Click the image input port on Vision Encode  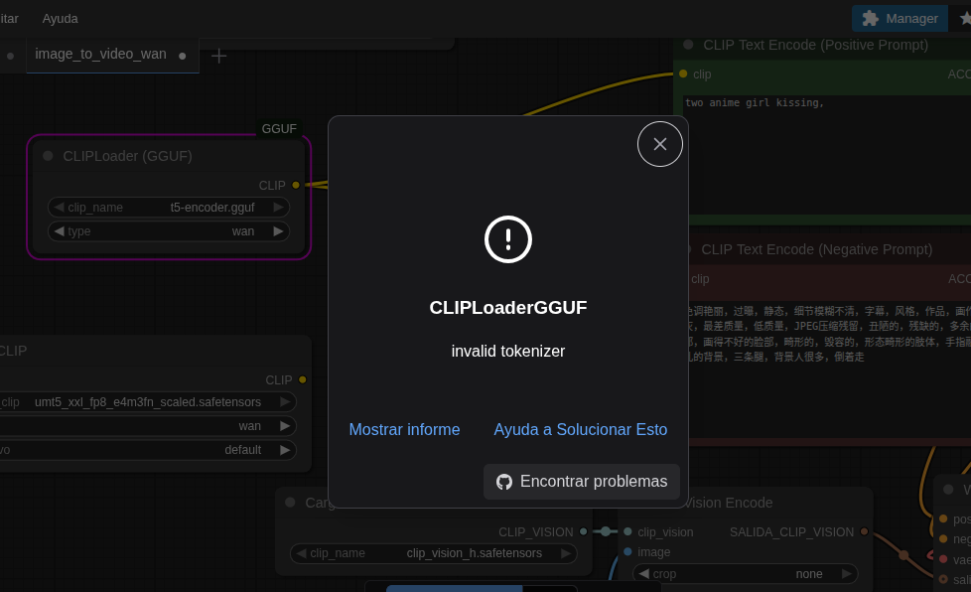click(x=627, y=551)
